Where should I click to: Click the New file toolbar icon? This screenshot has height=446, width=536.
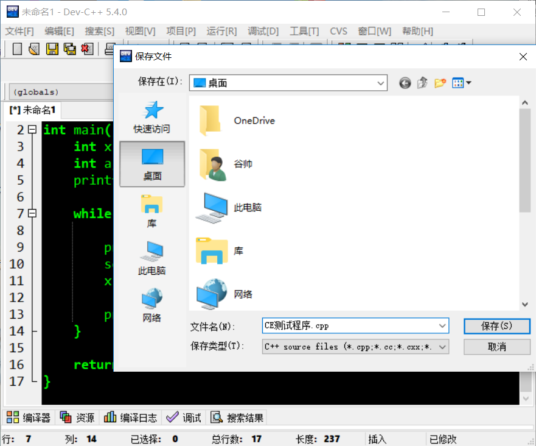click(17, 49)
